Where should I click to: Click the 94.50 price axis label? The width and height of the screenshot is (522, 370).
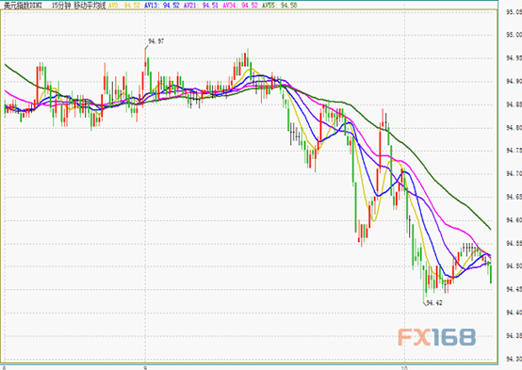click(514, 265)
